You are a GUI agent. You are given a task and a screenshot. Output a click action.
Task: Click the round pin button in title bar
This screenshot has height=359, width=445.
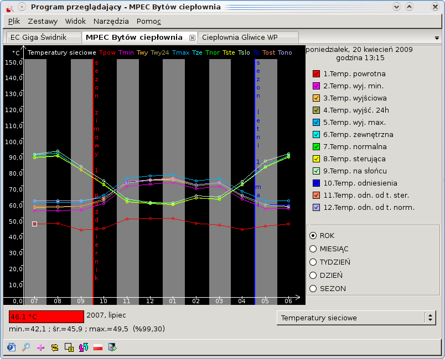pos(22,7)
